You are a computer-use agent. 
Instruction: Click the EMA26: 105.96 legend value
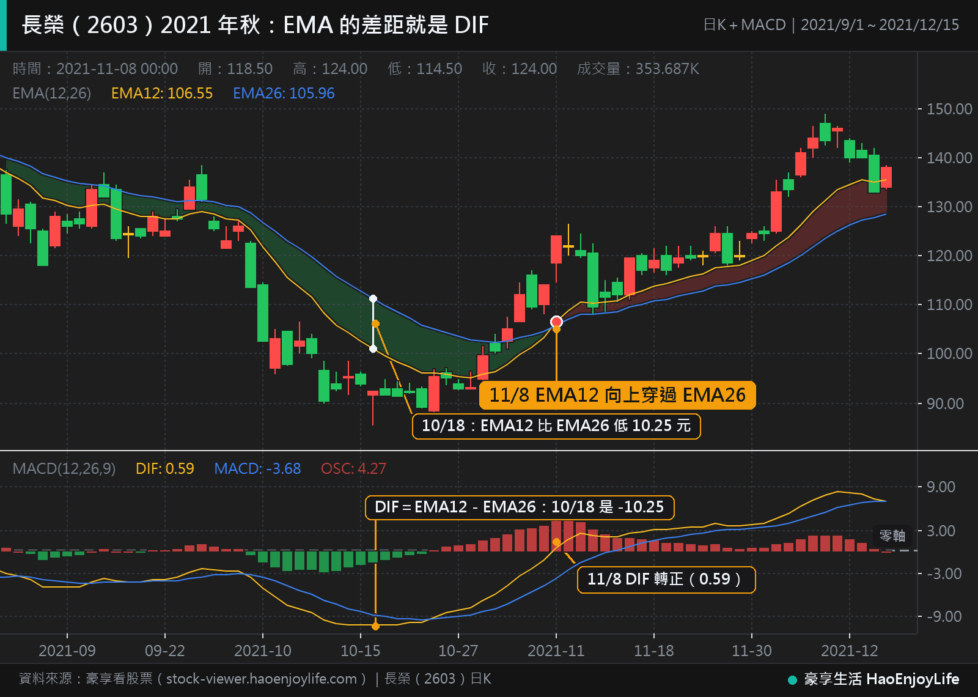284,94
